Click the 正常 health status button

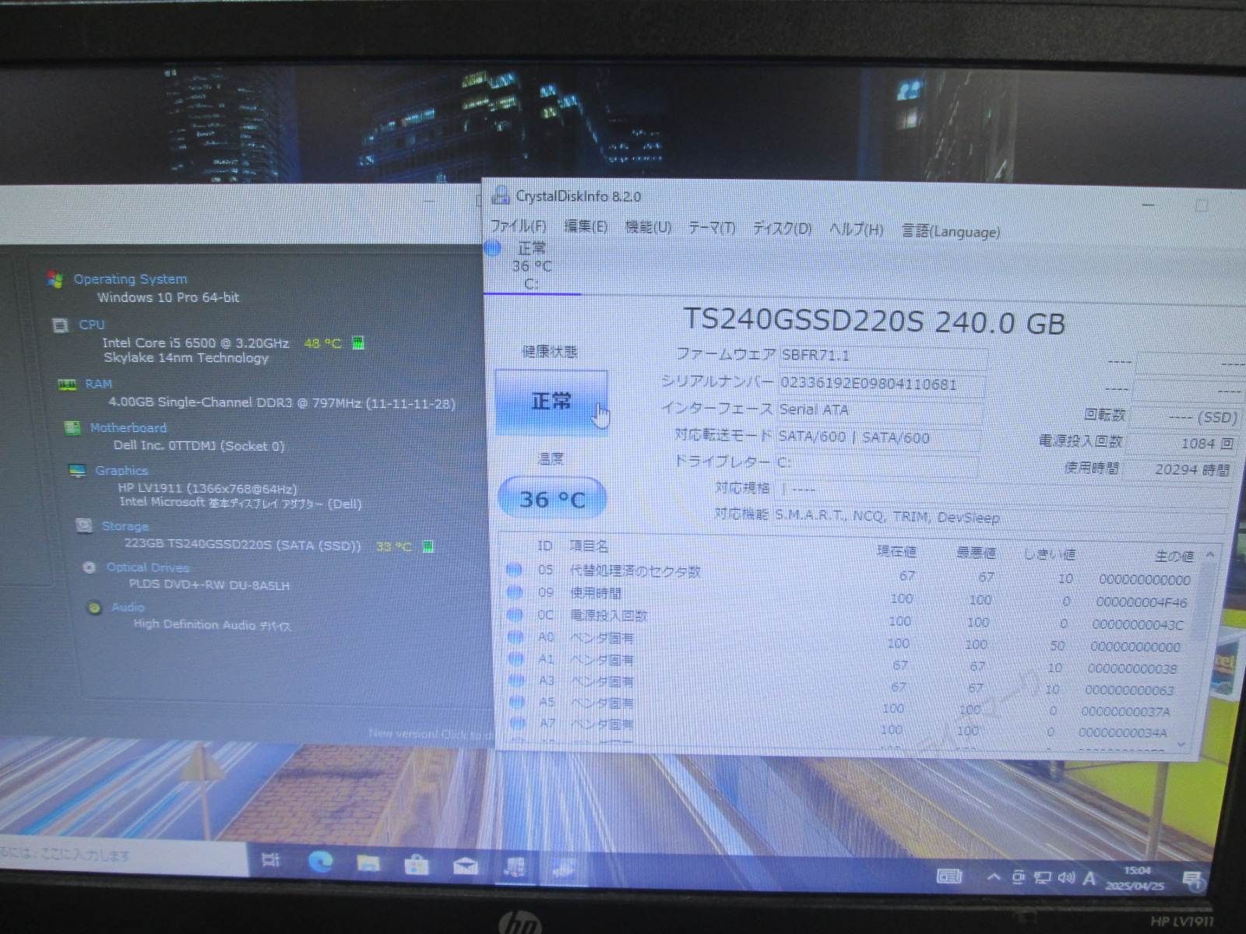(x=551, y=402)
